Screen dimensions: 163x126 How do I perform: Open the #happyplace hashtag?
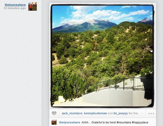click(140, 122)
